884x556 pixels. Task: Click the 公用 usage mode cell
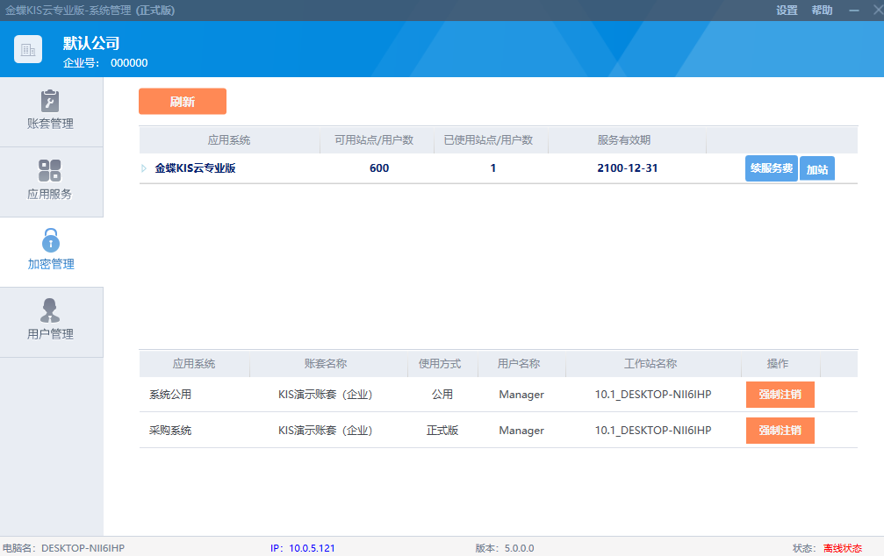[442, 395]
